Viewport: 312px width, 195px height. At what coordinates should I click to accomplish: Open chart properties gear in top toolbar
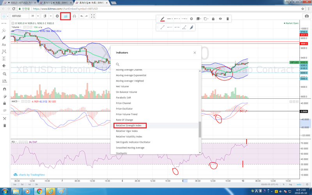(57, 16)
